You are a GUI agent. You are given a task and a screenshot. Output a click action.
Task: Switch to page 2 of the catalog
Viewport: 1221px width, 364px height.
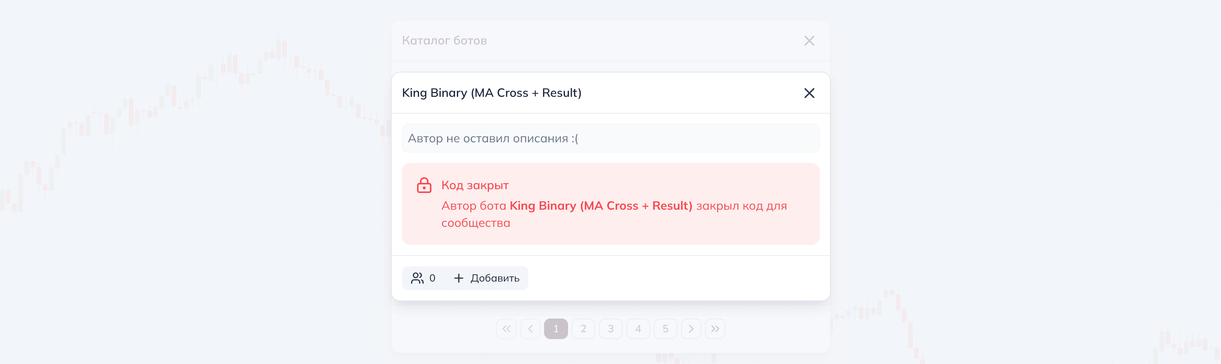click(583, 328)
